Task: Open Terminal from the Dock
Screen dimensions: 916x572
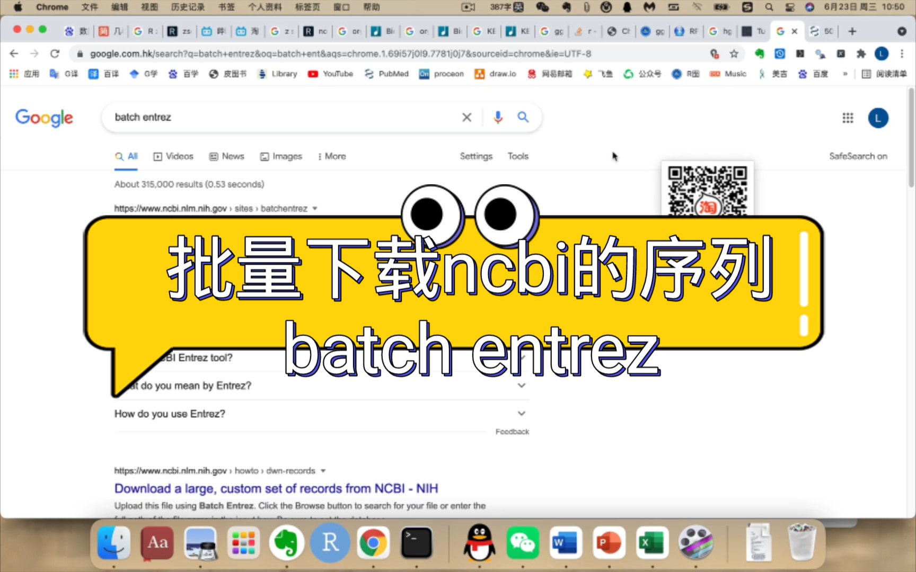Action: [416, 542]
